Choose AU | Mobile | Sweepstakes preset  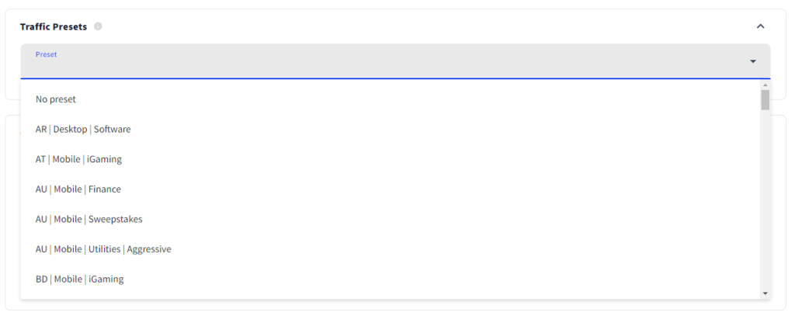pos(391,219)
